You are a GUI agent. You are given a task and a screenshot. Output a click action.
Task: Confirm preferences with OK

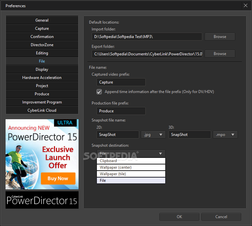(179, 217)
